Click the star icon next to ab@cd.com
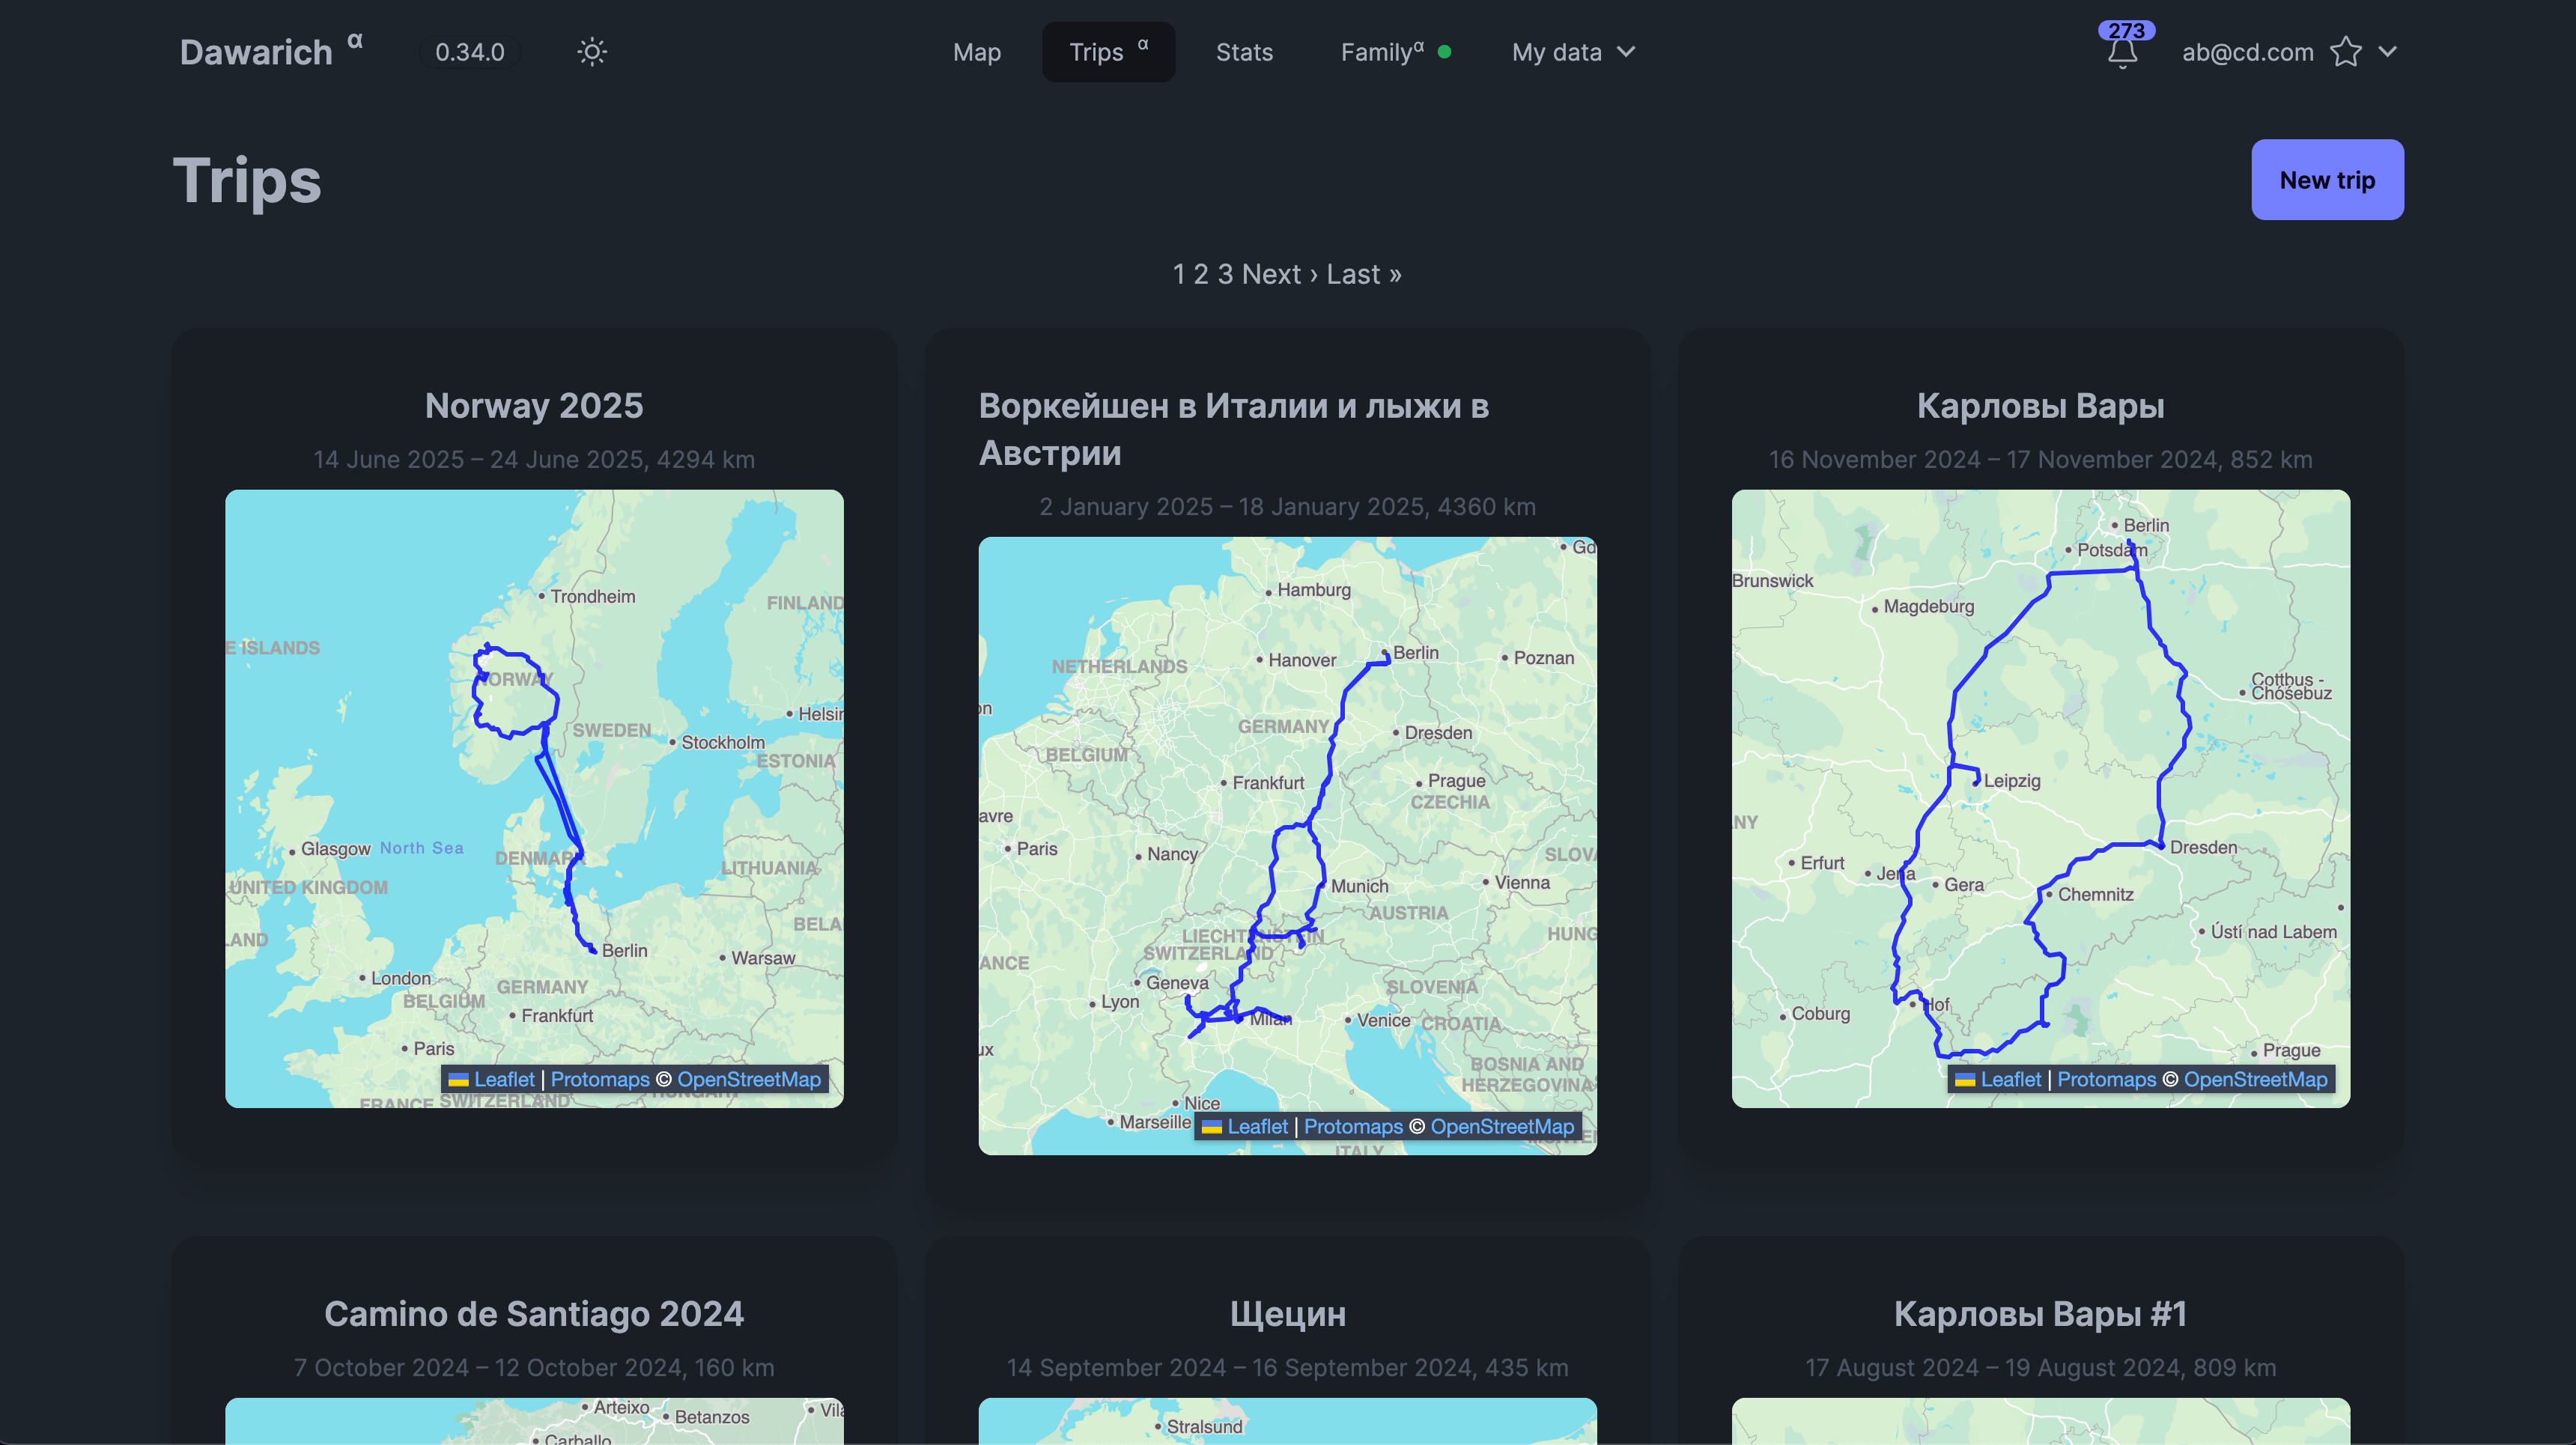This screenshot has height=1445, width=2576. [2345, 52]
